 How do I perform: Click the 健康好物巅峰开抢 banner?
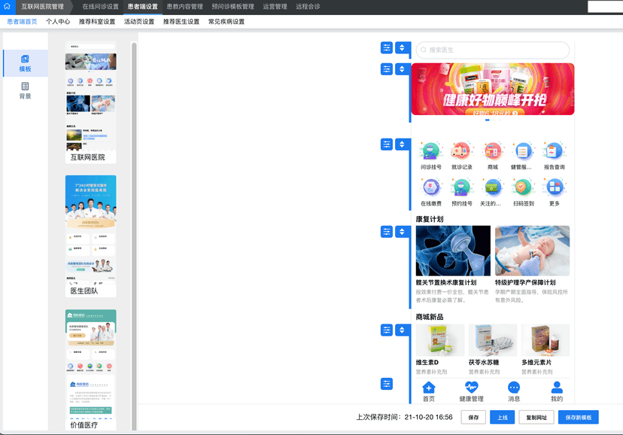[493, 89]
